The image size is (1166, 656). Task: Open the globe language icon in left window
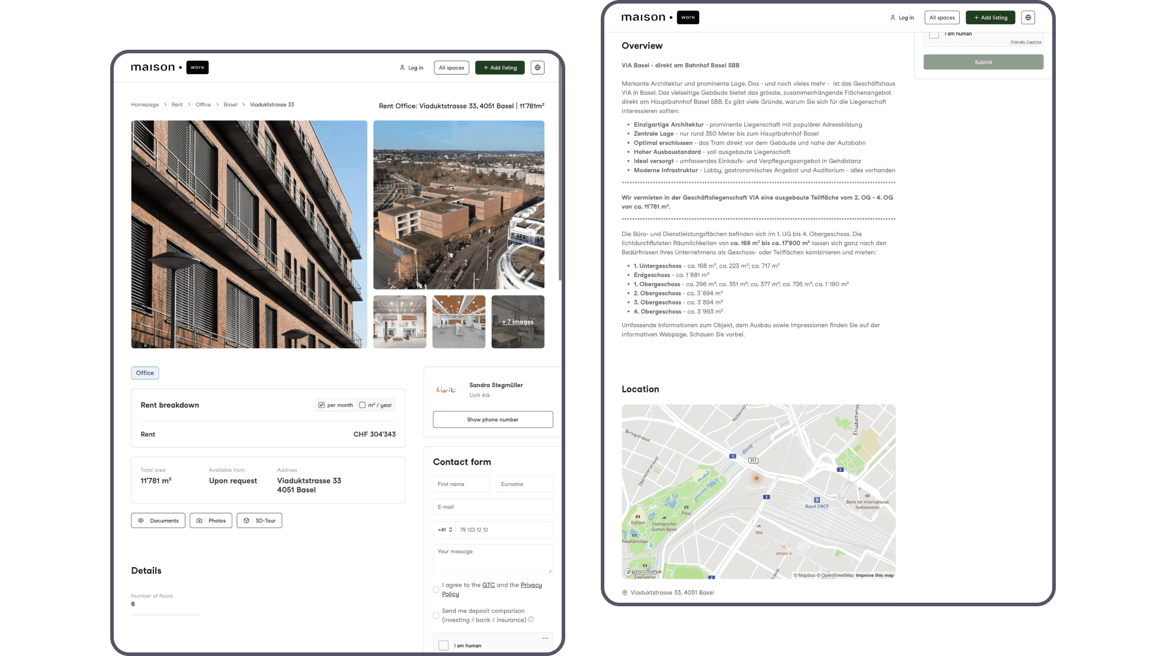pos(537,67)
